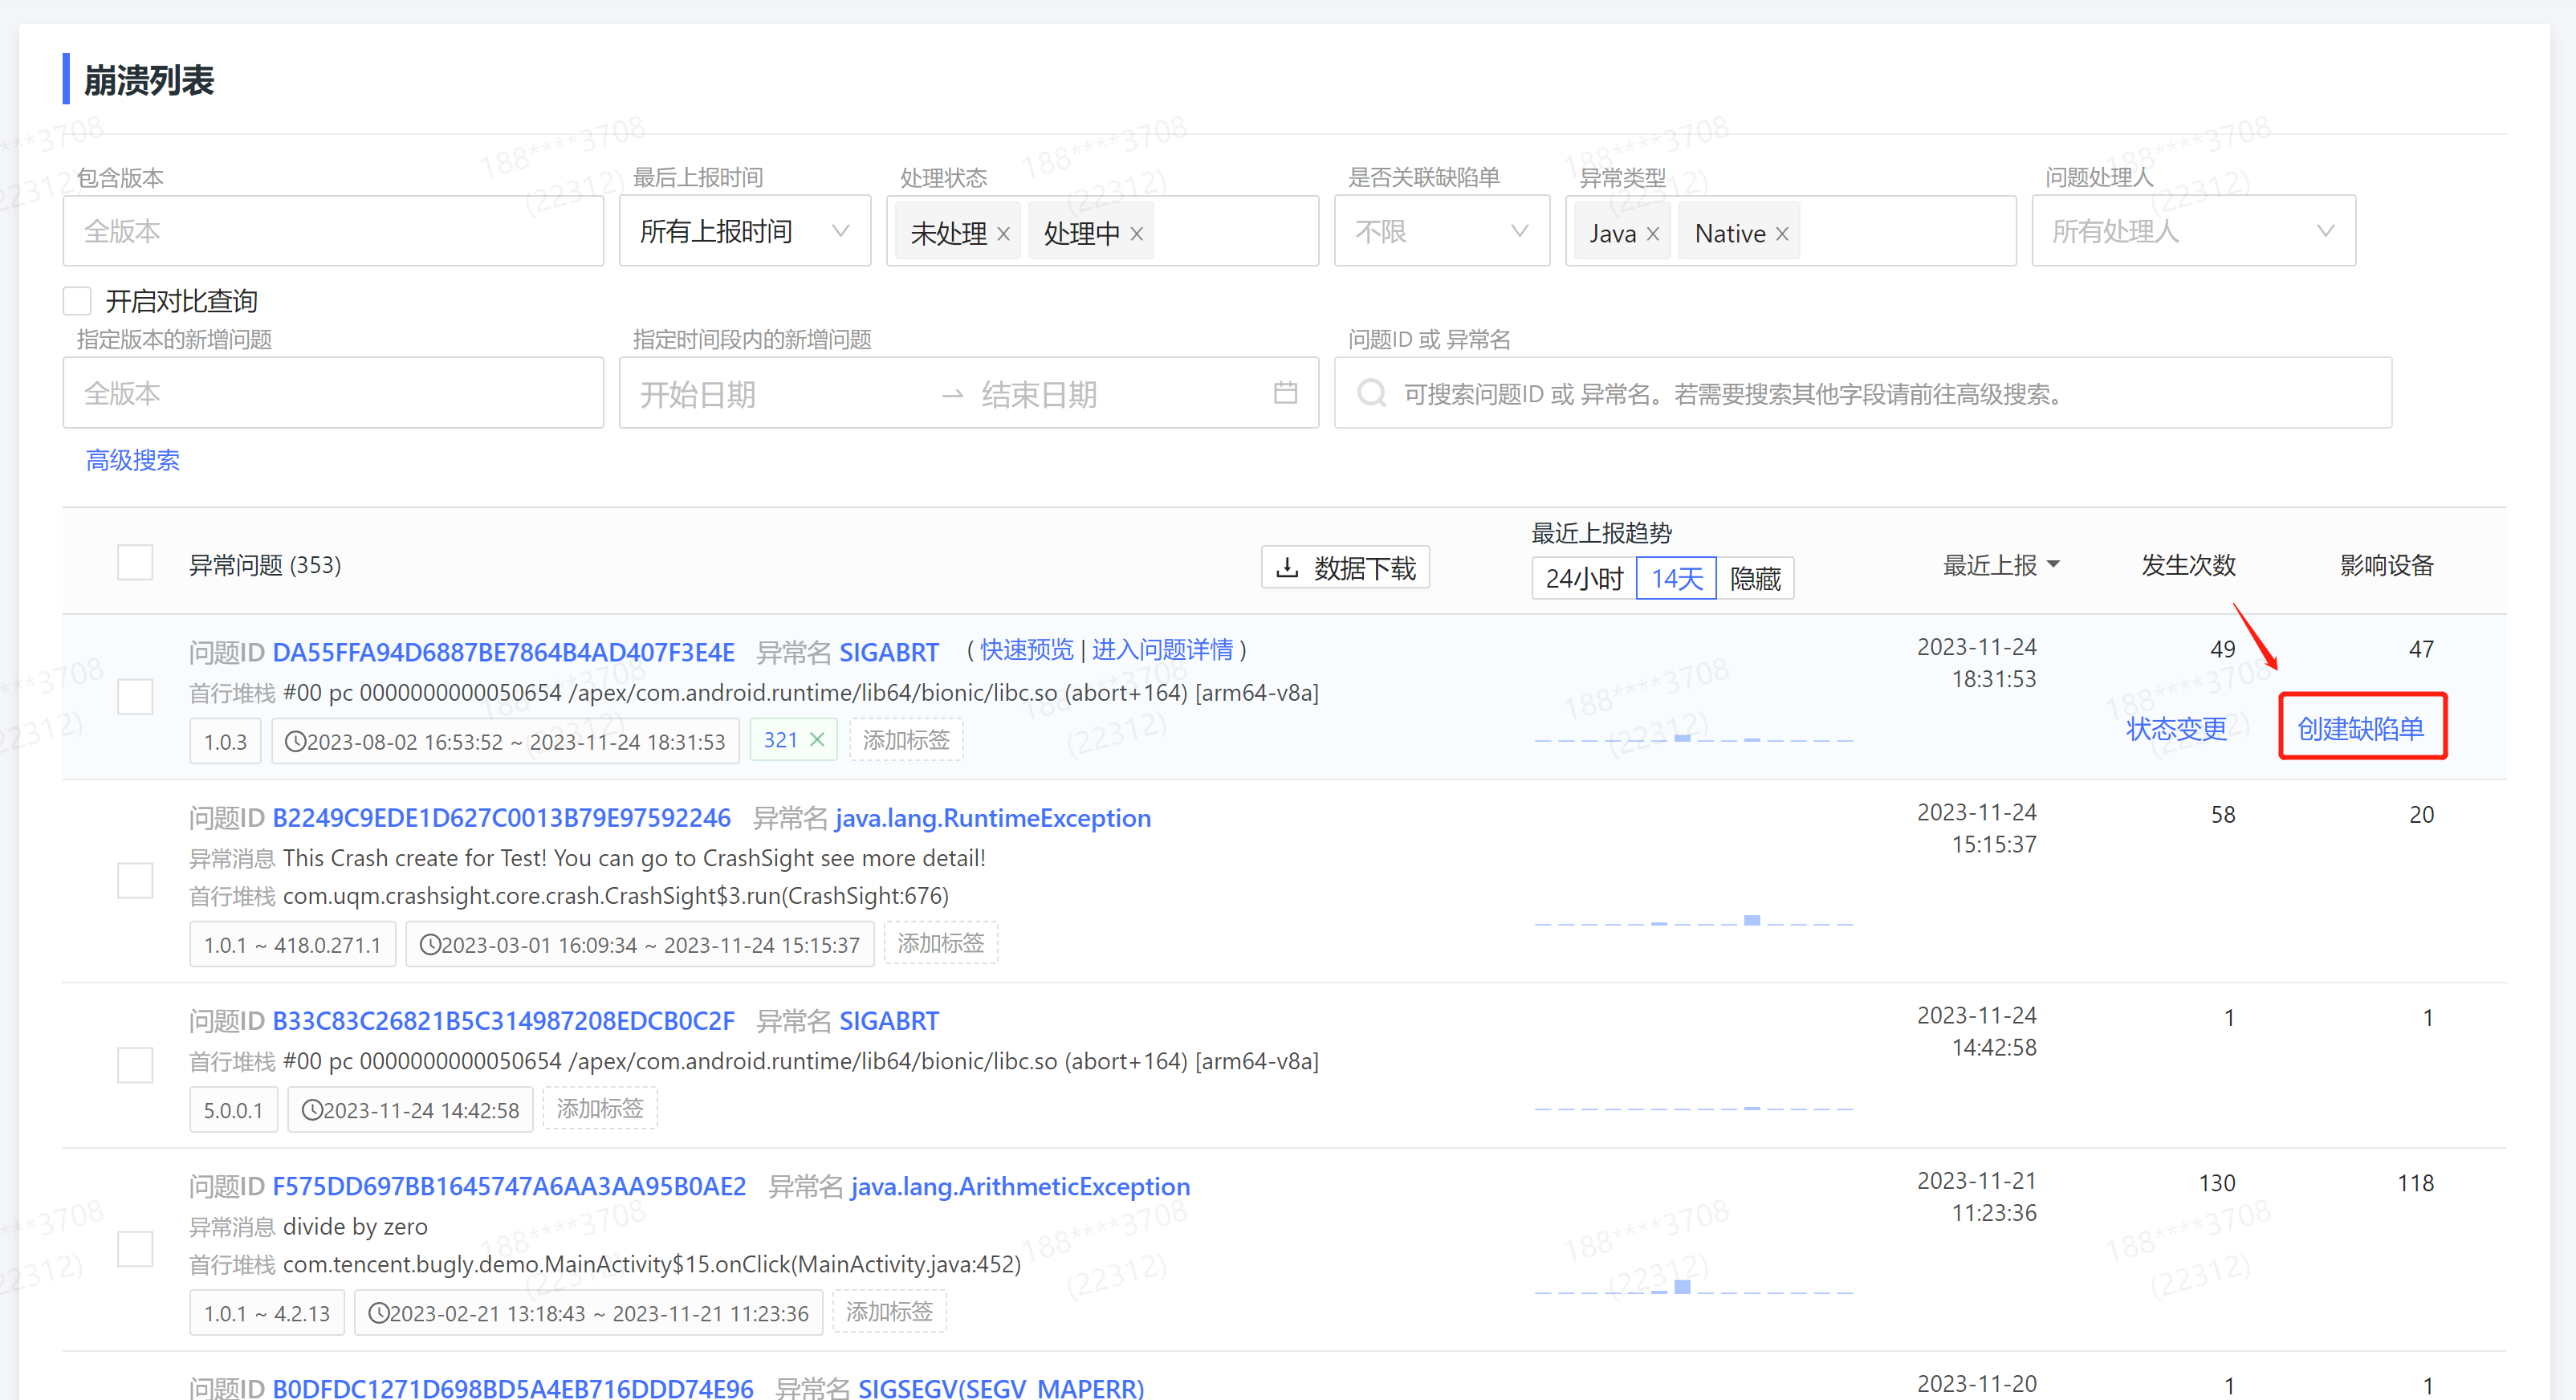Viewport: 2576px width, 1400px height.
Task: Open 指定版本的新增问题 全版本 selector
Action: coord(333,393)
